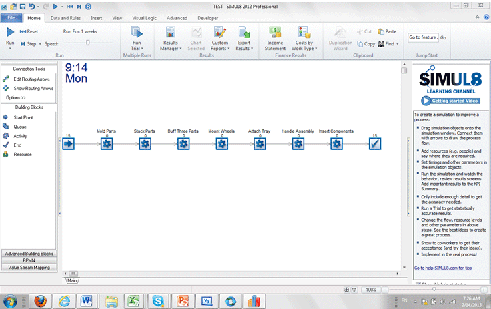Select the end point checkmark on canvas
The image size is (491, 309).
click(x=375, y=144)
